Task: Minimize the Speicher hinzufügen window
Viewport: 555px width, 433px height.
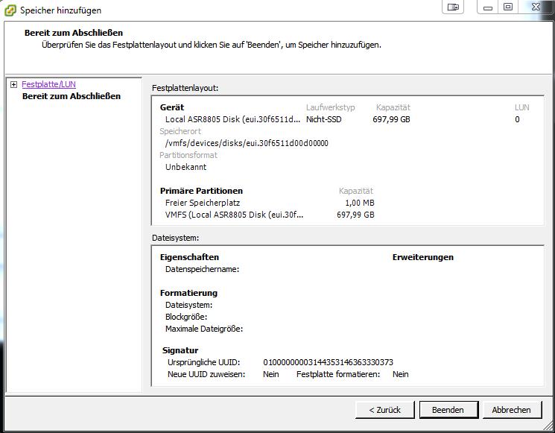Action: coord(489,7)
